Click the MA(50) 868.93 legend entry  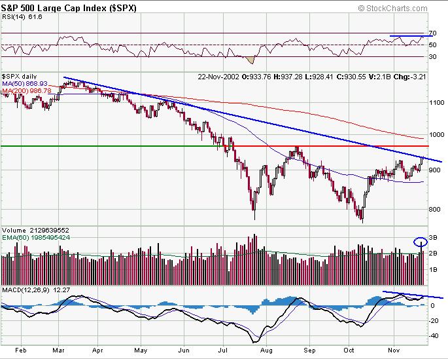tap(25, 84)
